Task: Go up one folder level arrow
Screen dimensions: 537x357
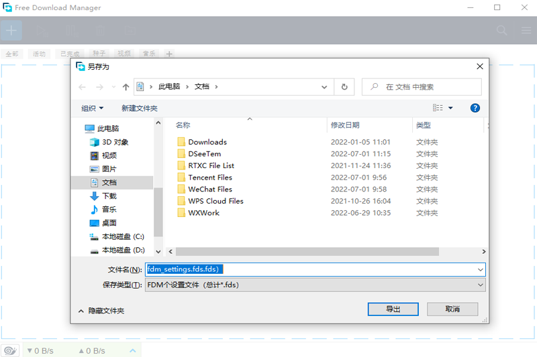Action: pyautogui.click(x=126, y=87)
